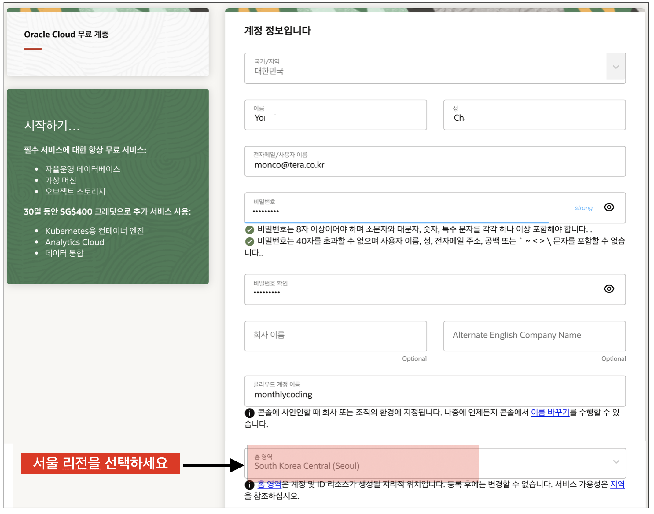The width and height of the screenshot is (654, 514).
Task: Click the password strength progress bar
Action: pos(397,222)
